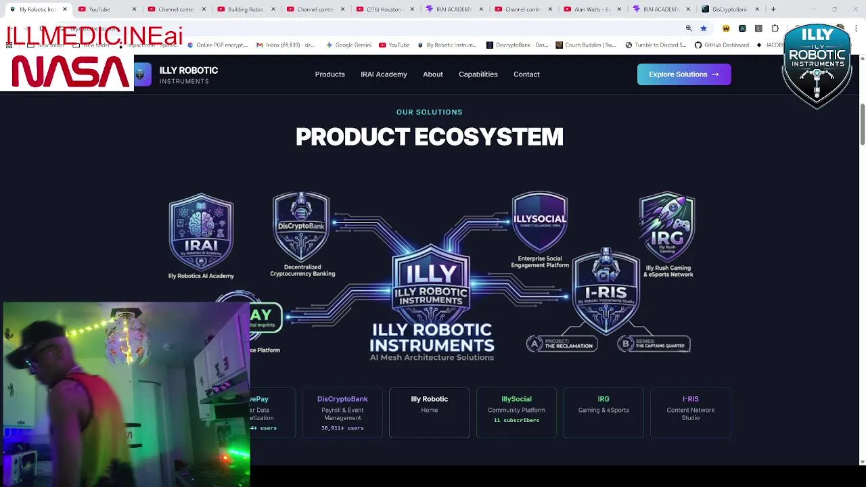Click the 'OUR SOLUTIONS' label
The height and width of the screenshot is (487, 866).
pos(430,112)
